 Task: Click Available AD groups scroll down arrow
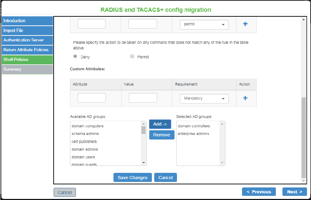coord(143,163)
